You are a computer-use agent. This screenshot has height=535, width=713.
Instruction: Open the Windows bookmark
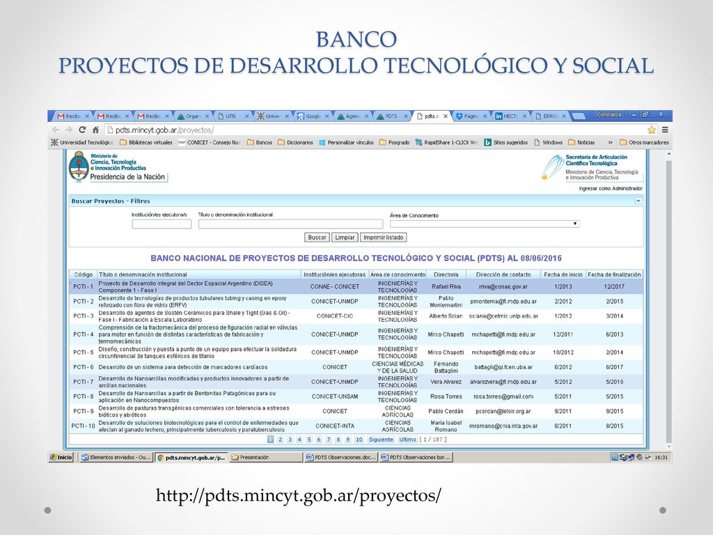click(x=548, y=142)
